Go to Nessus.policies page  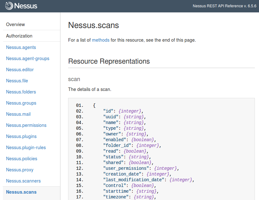[x=22, y=159]
